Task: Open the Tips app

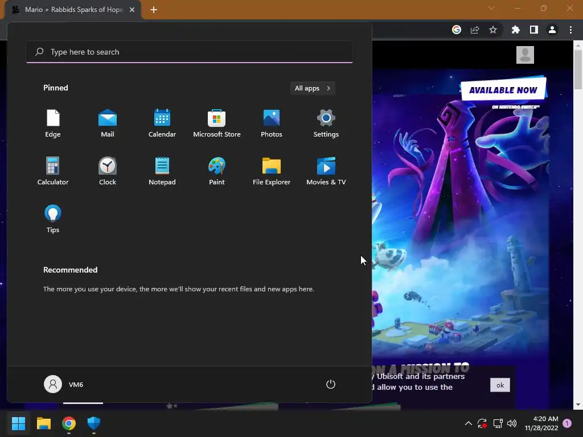Action: click(53, 219)
